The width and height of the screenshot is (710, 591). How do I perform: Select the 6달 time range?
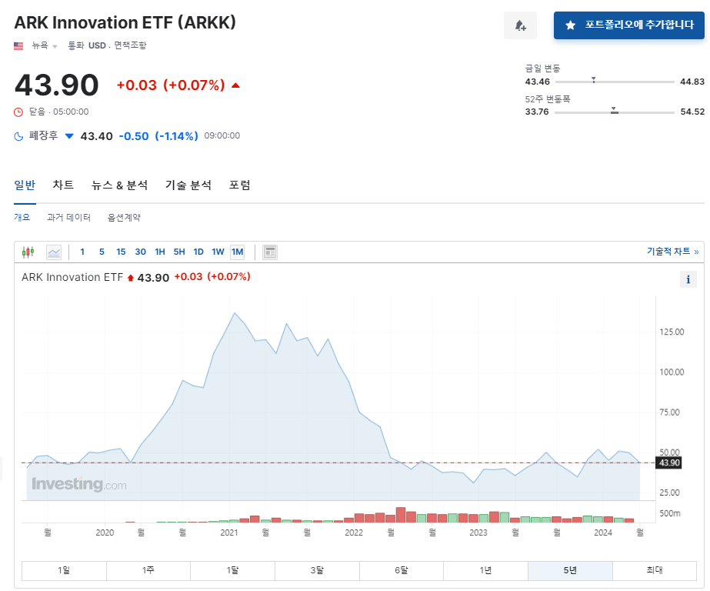click(x=402, y=571)
